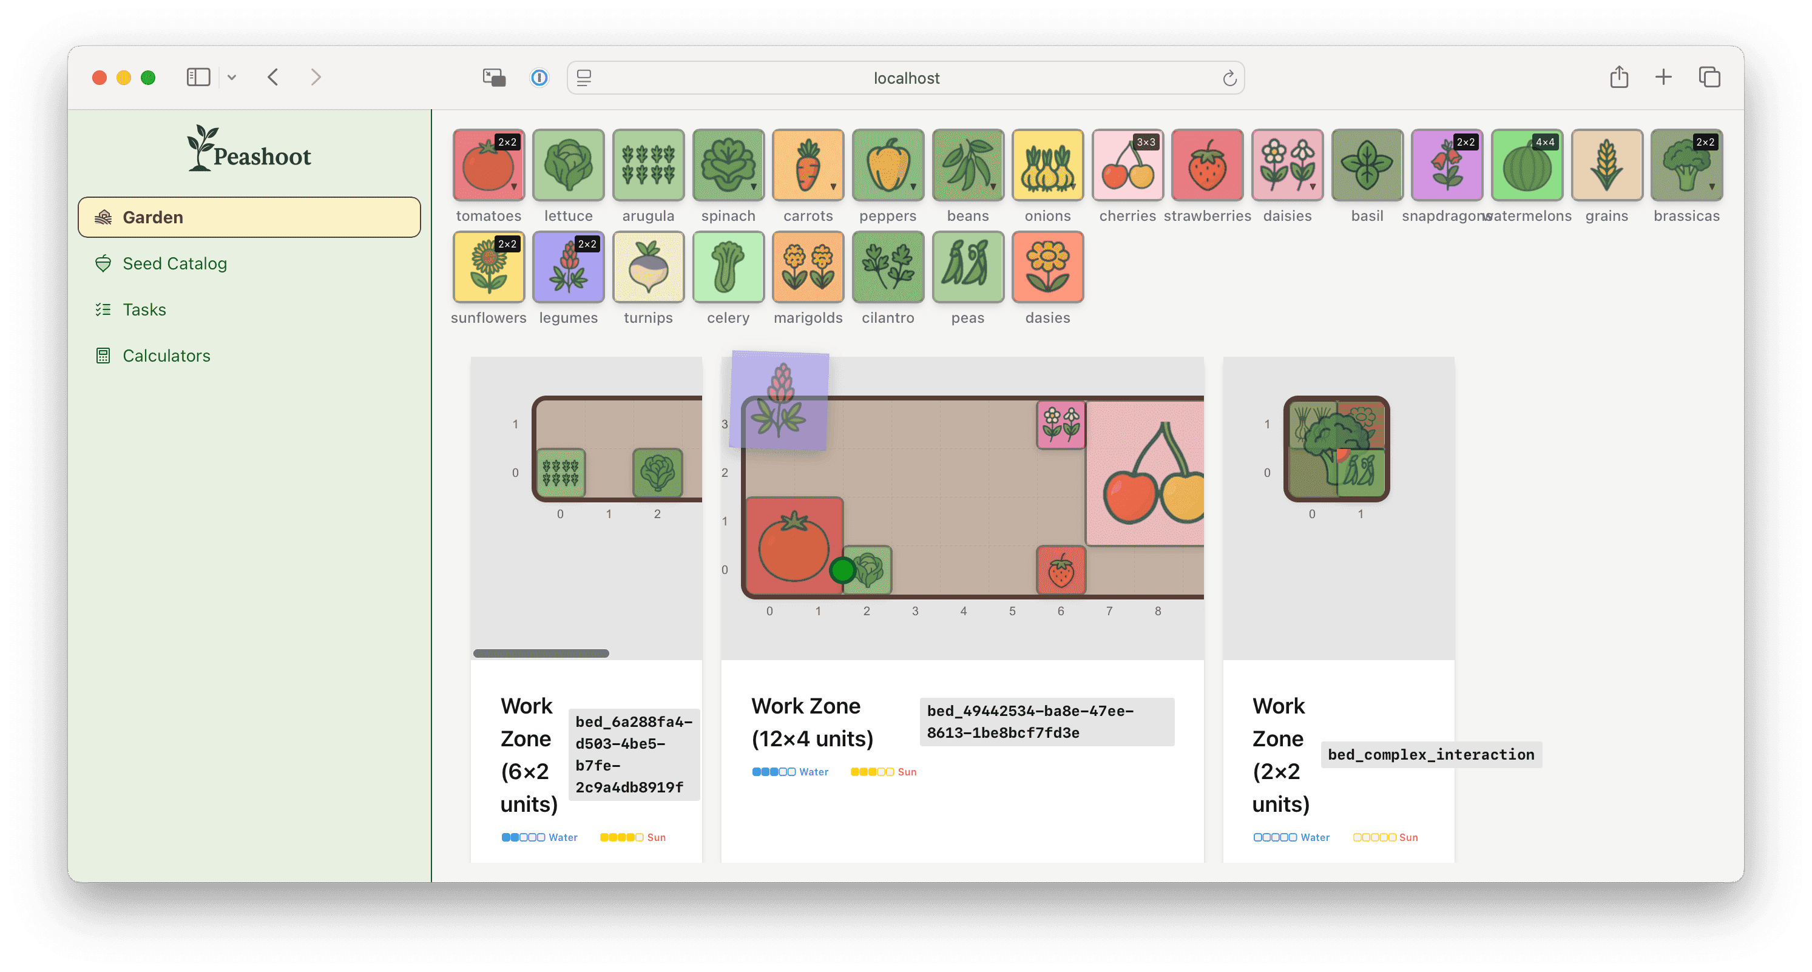Click the 12×4 bed sun level indicator
This screenshot has width=1812, height=972.
(884, 772)
